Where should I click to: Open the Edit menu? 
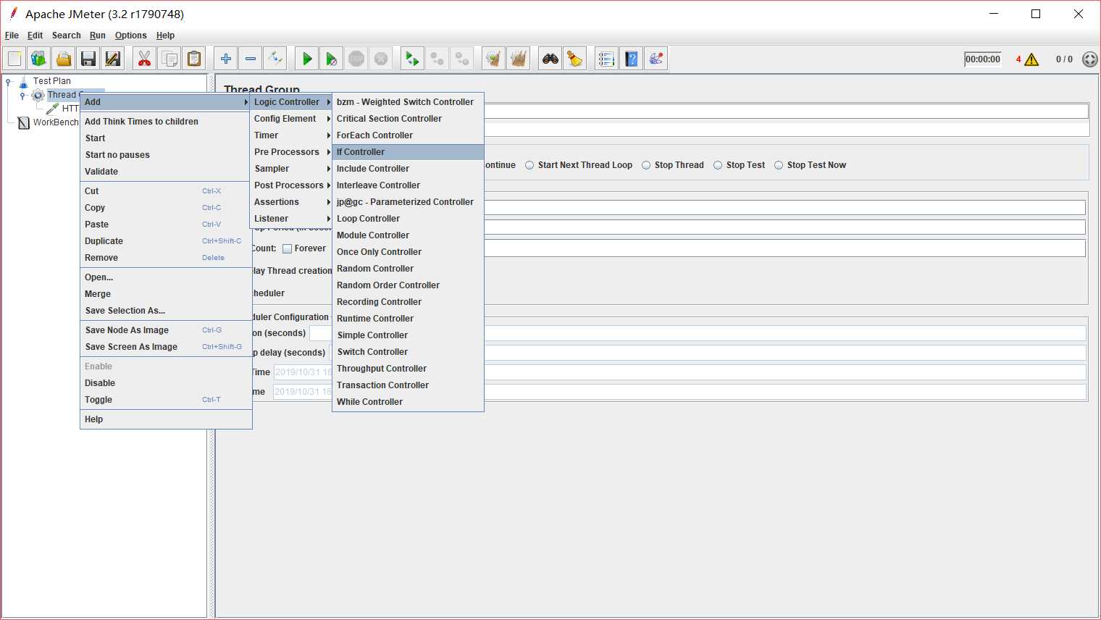pyautogui.click(x=35, y=35)
